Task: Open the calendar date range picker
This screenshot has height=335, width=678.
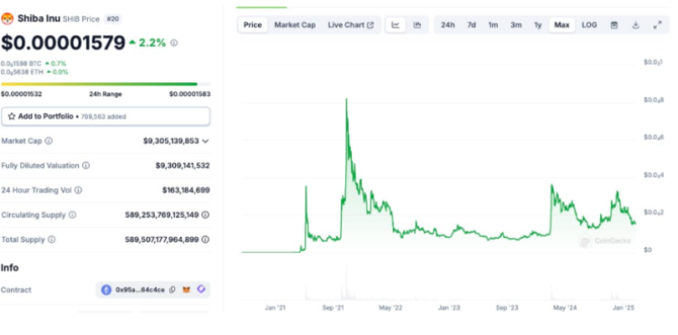Action: coord(614,25)
